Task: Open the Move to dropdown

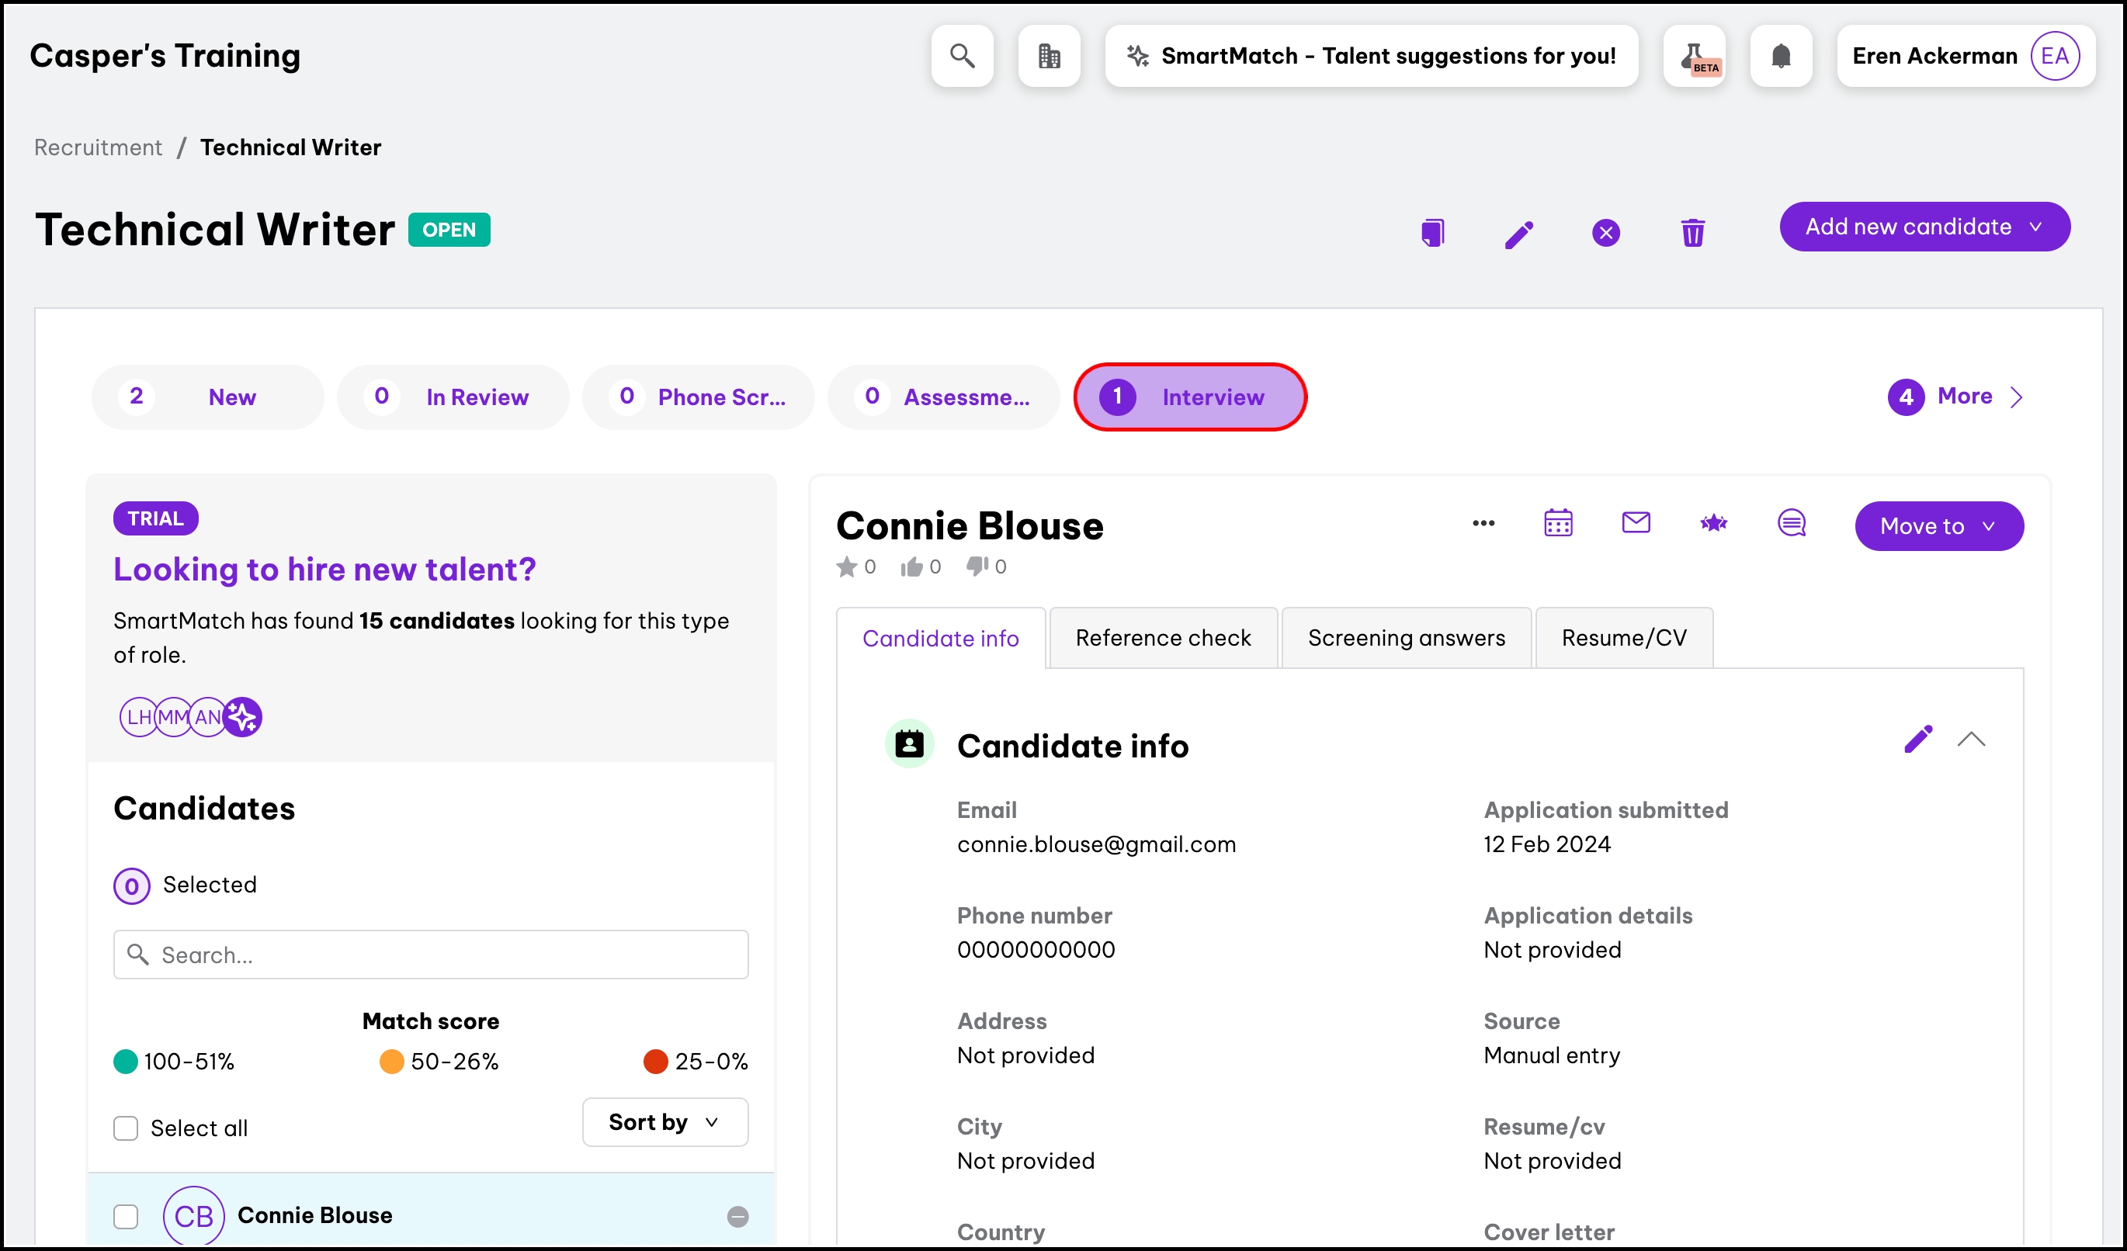Action: [1938, 525]
